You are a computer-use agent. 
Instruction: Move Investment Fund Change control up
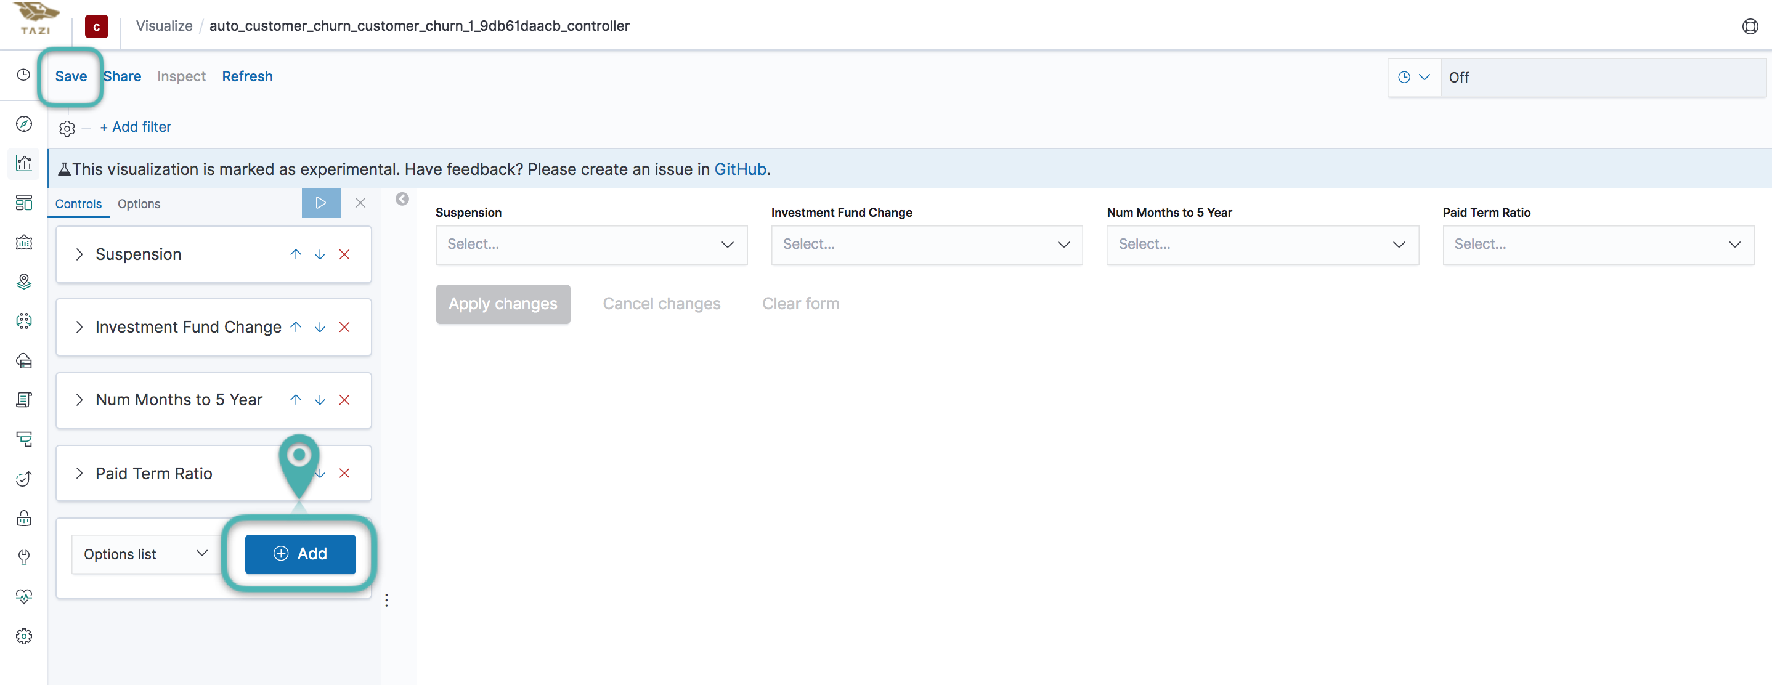click(296, 327)
